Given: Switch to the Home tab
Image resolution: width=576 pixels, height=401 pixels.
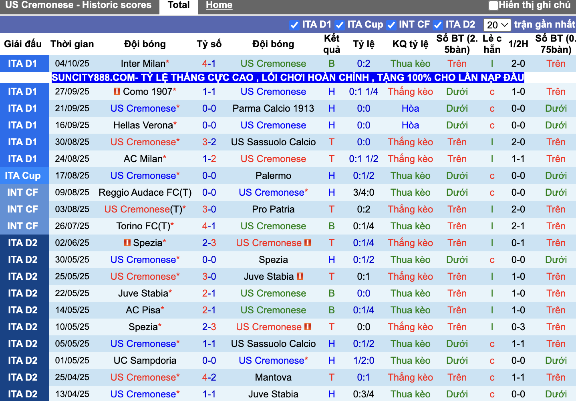Looking at the screenshot, I should [x=219, y=5].
